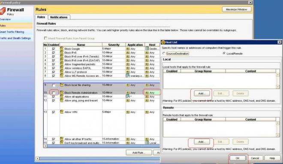Screen dimensions: 283x164
Task: Open Help for Host List
Action: tap(272, 158)
